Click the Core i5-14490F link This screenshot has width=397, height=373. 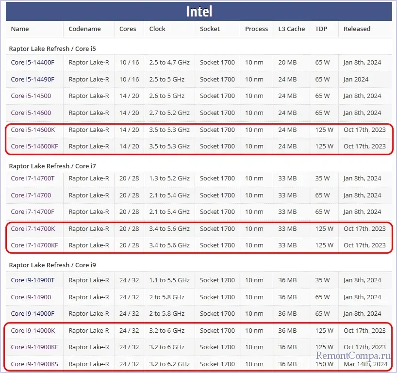point(33,79)
